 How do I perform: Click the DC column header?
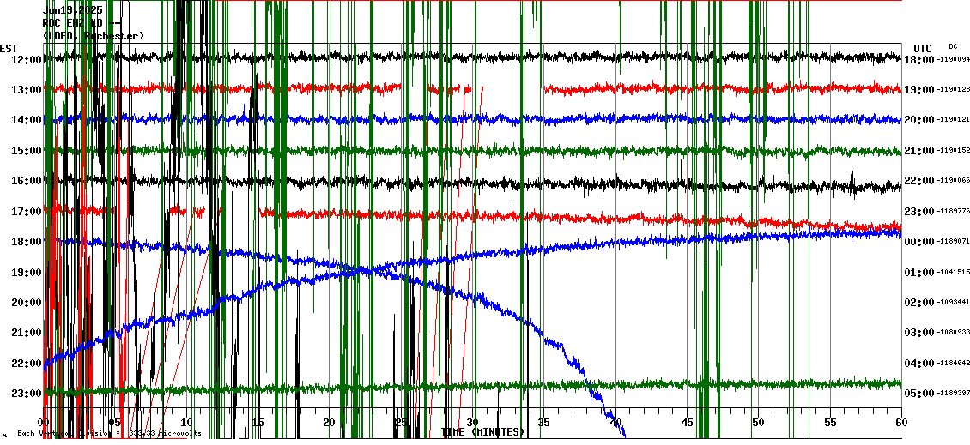click(x=953, y=45)
